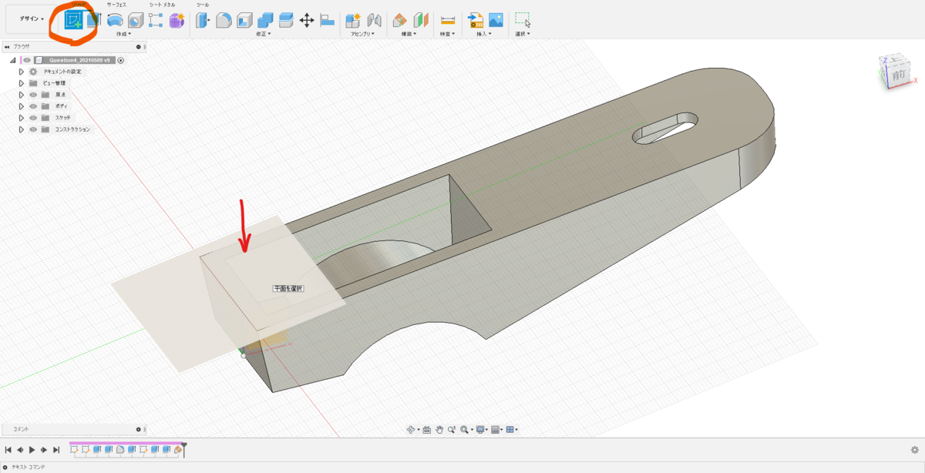925x473 pixels.
Task: Open the デザイン workspace dropdown
Action: 32,19
